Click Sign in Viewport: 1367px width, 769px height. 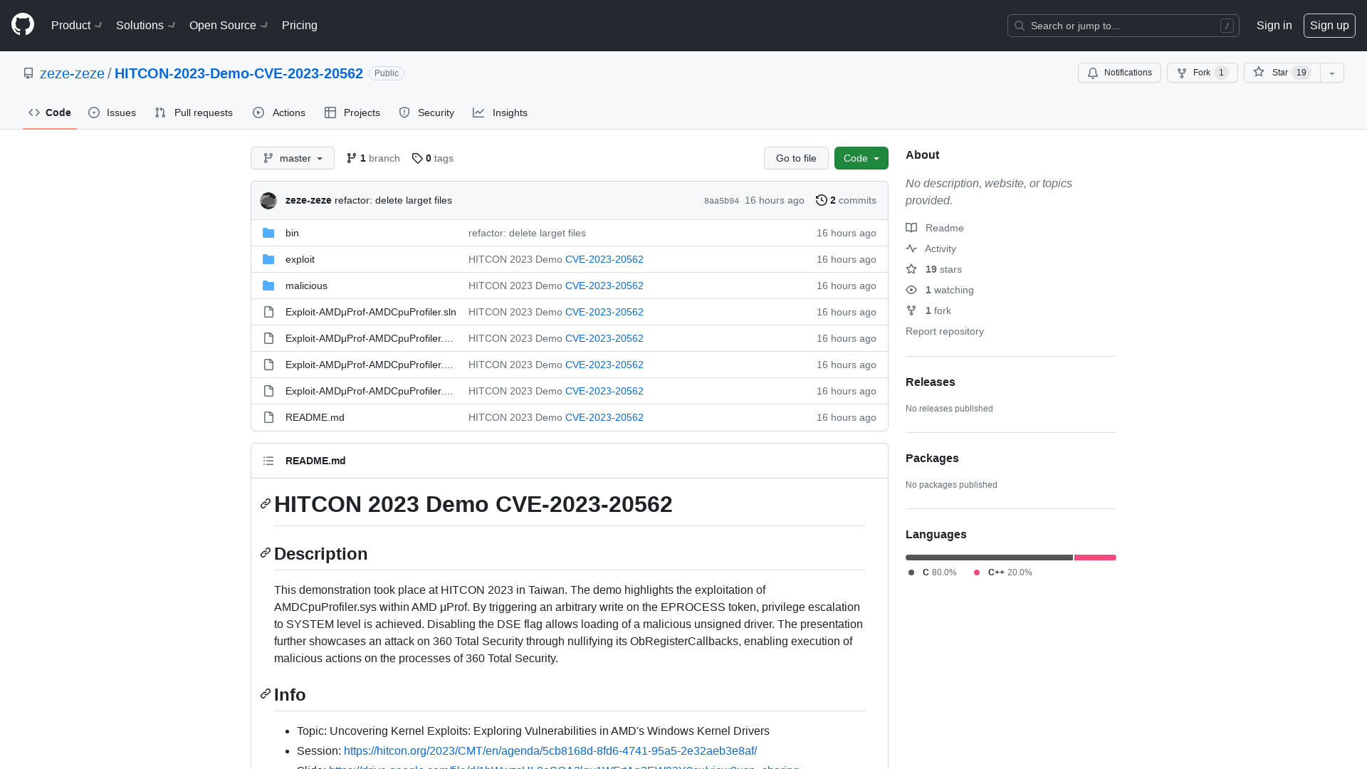(1274, 25)
